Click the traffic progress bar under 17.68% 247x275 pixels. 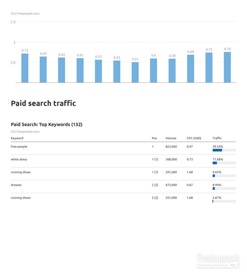(224, 163)
